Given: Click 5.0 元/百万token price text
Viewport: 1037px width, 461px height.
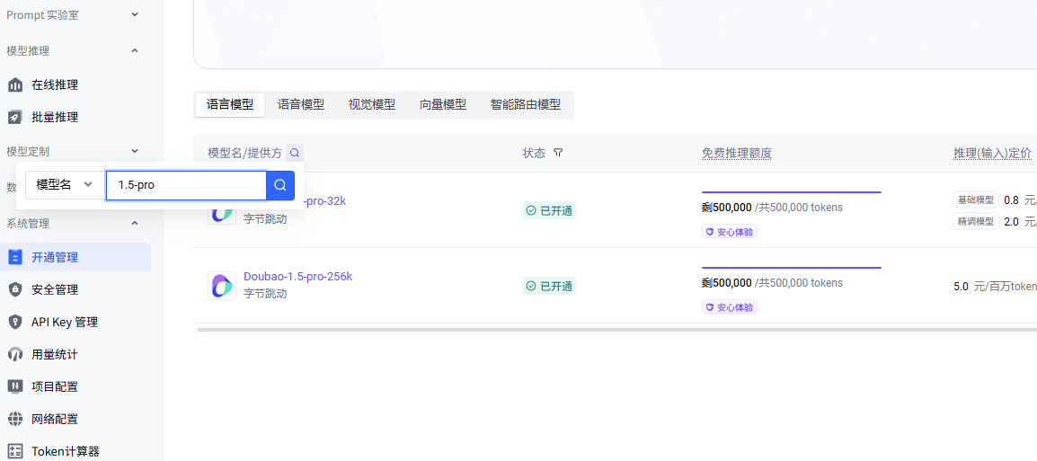Looking at the screenshot, I should [996, 287].
